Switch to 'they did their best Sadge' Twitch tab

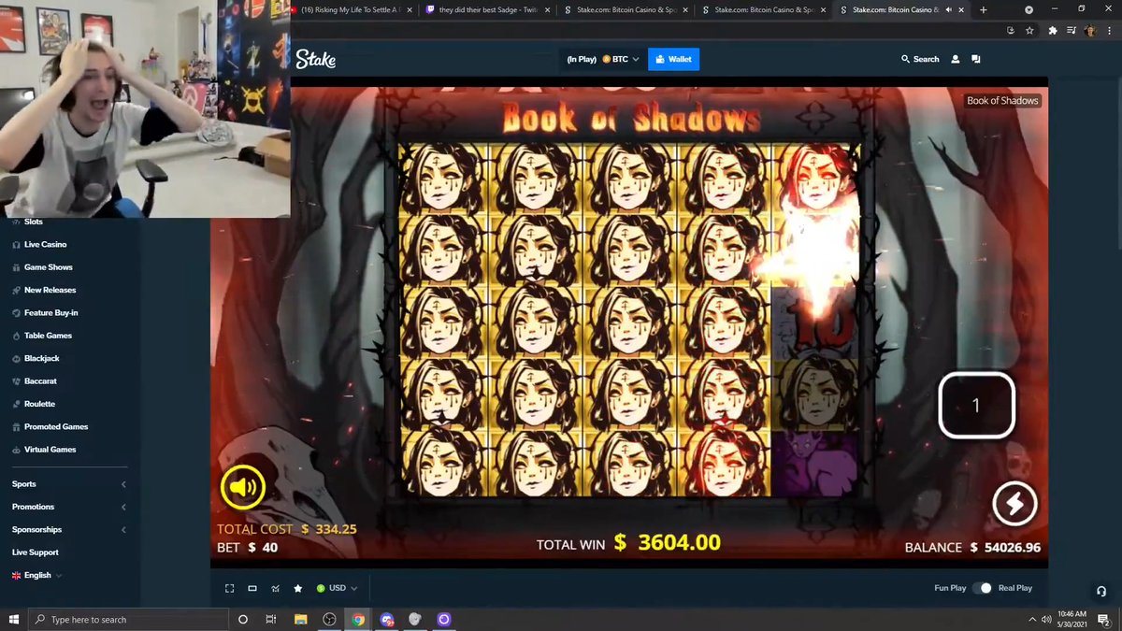pos(486,9)
